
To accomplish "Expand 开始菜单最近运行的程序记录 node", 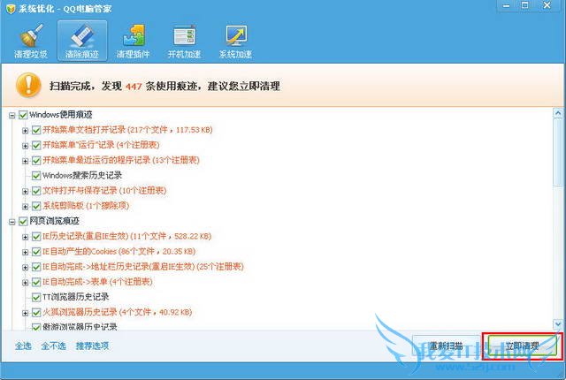I will 25,161.
